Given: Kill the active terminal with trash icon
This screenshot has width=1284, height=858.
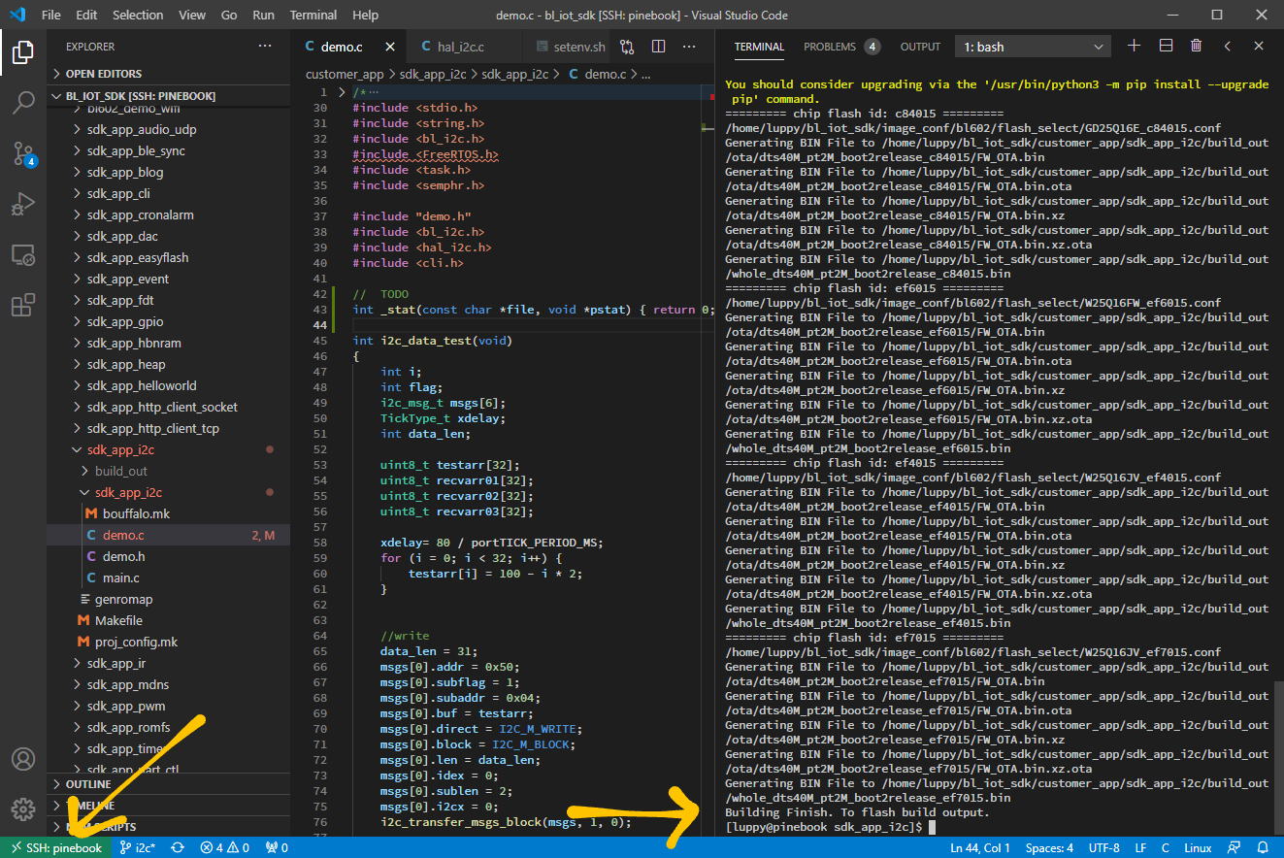Looking at the screenshot, I should (1196, 47).
